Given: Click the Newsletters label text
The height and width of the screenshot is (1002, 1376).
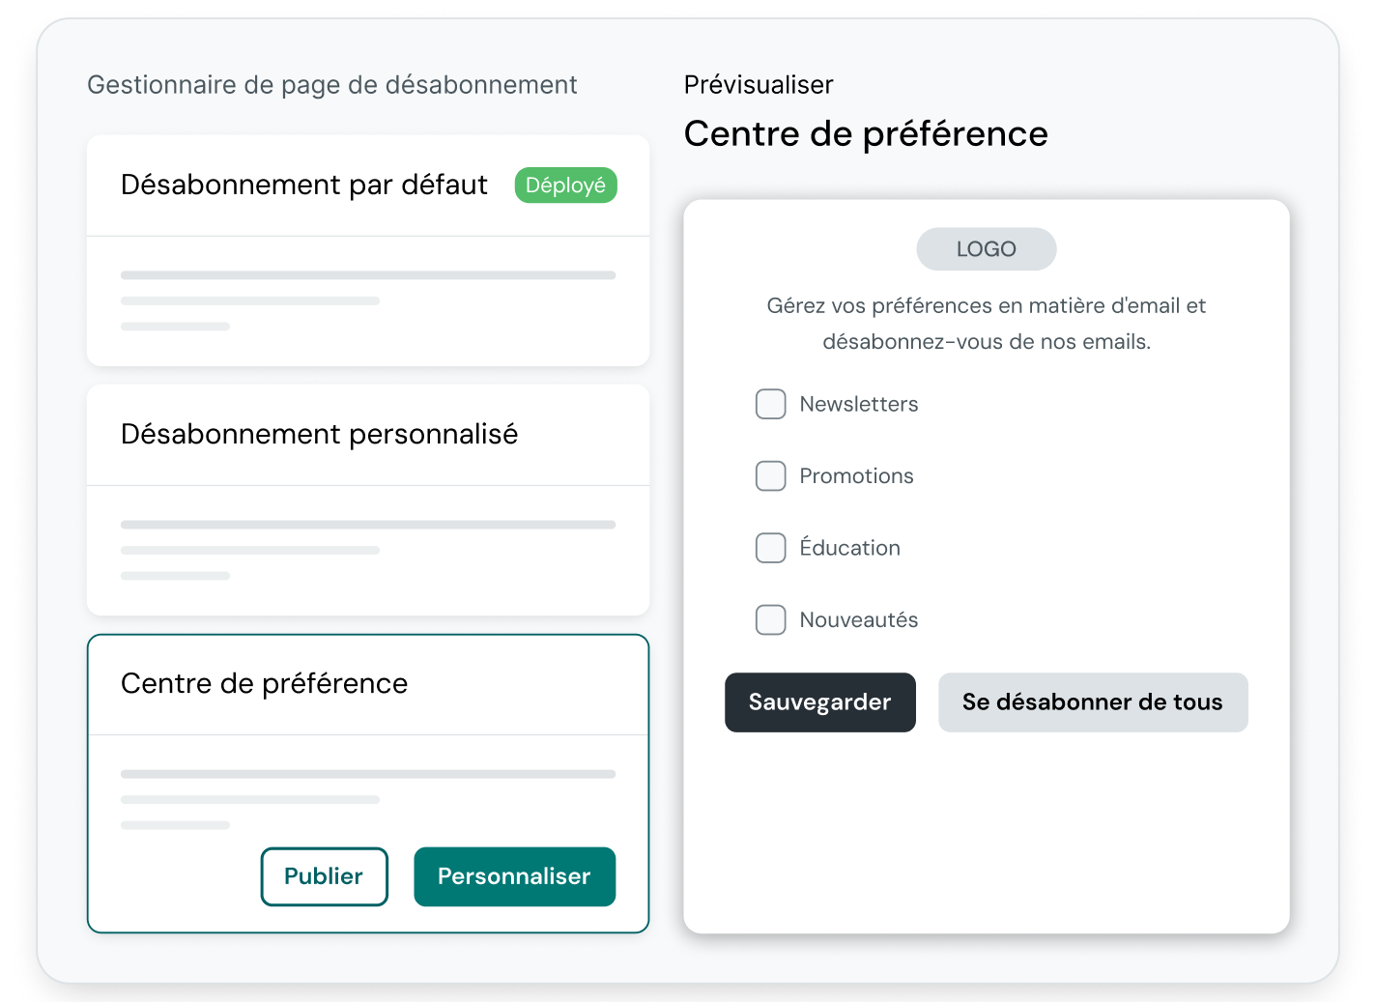Looking at the screenshot, I should [858, 404].
